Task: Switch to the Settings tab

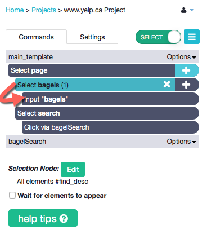Action: (92, 37)
